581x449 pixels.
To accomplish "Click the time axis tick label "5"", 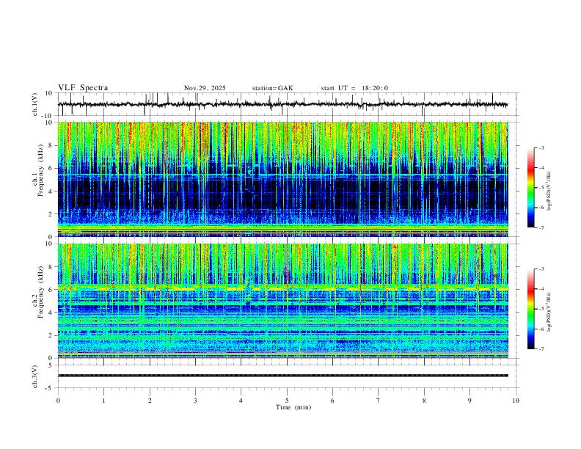I will [287, 401].
